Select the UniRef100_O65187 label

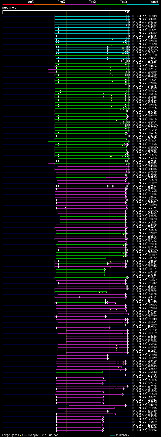pos(144,69)
